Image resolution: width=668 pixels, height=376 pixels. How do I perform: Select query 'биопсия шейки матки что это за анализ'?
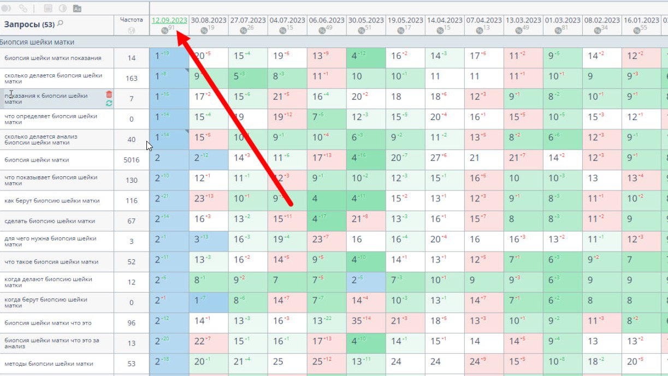click(52, 343)
